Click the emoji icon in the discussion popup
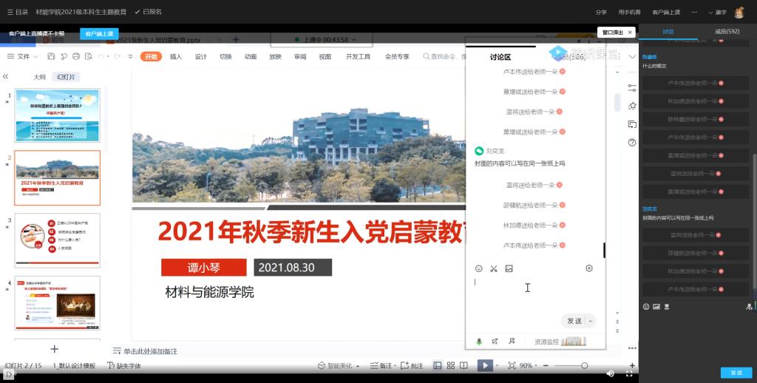Screen dimensions: 757x383 tap(478, 268)
